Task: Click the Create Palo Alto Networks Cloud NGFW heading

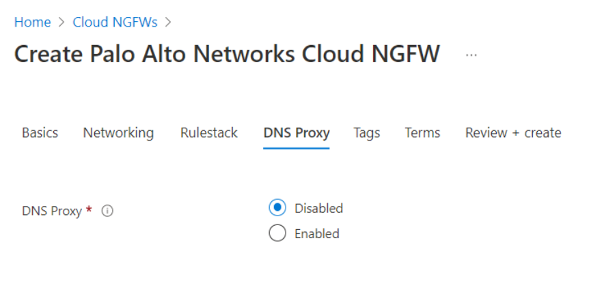Action: click(227, 54)
